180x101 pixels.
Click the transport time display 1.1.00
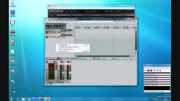point(66,58)
